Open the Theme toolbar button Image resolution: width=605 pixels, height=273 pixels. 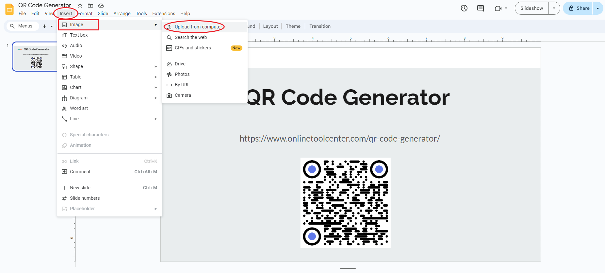click(x=293, y=26)
